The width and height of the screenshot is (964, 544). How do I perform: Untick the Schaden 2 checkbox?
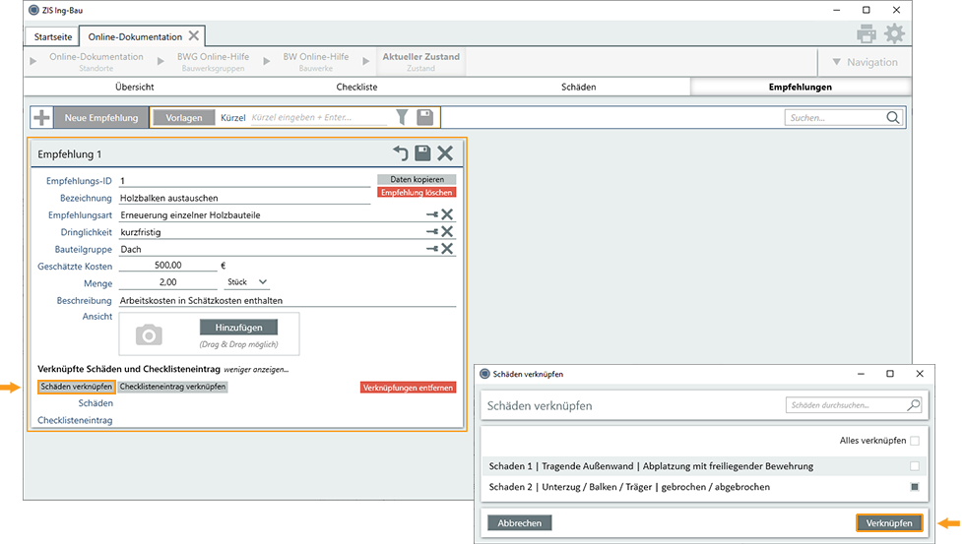click(915, 487)
